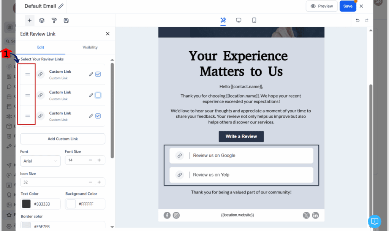
Task: Select the paint roller styles icon
Action: [54, 20]
